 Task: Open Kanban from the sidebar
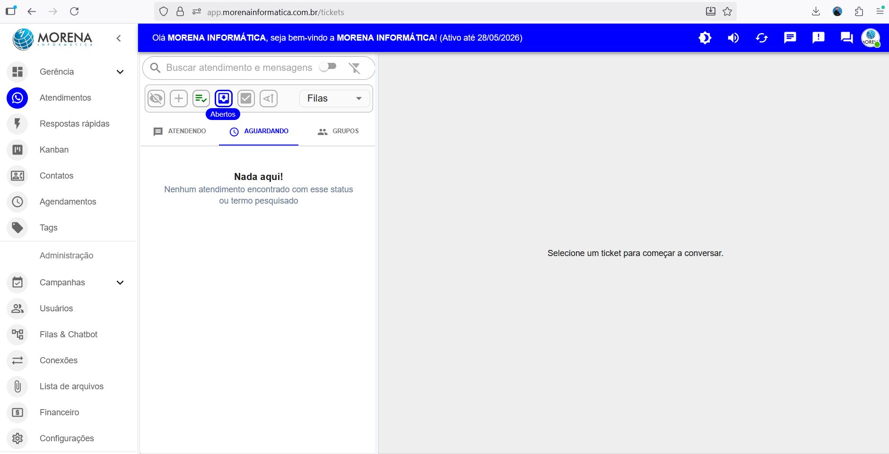click(x=54, y=150)
